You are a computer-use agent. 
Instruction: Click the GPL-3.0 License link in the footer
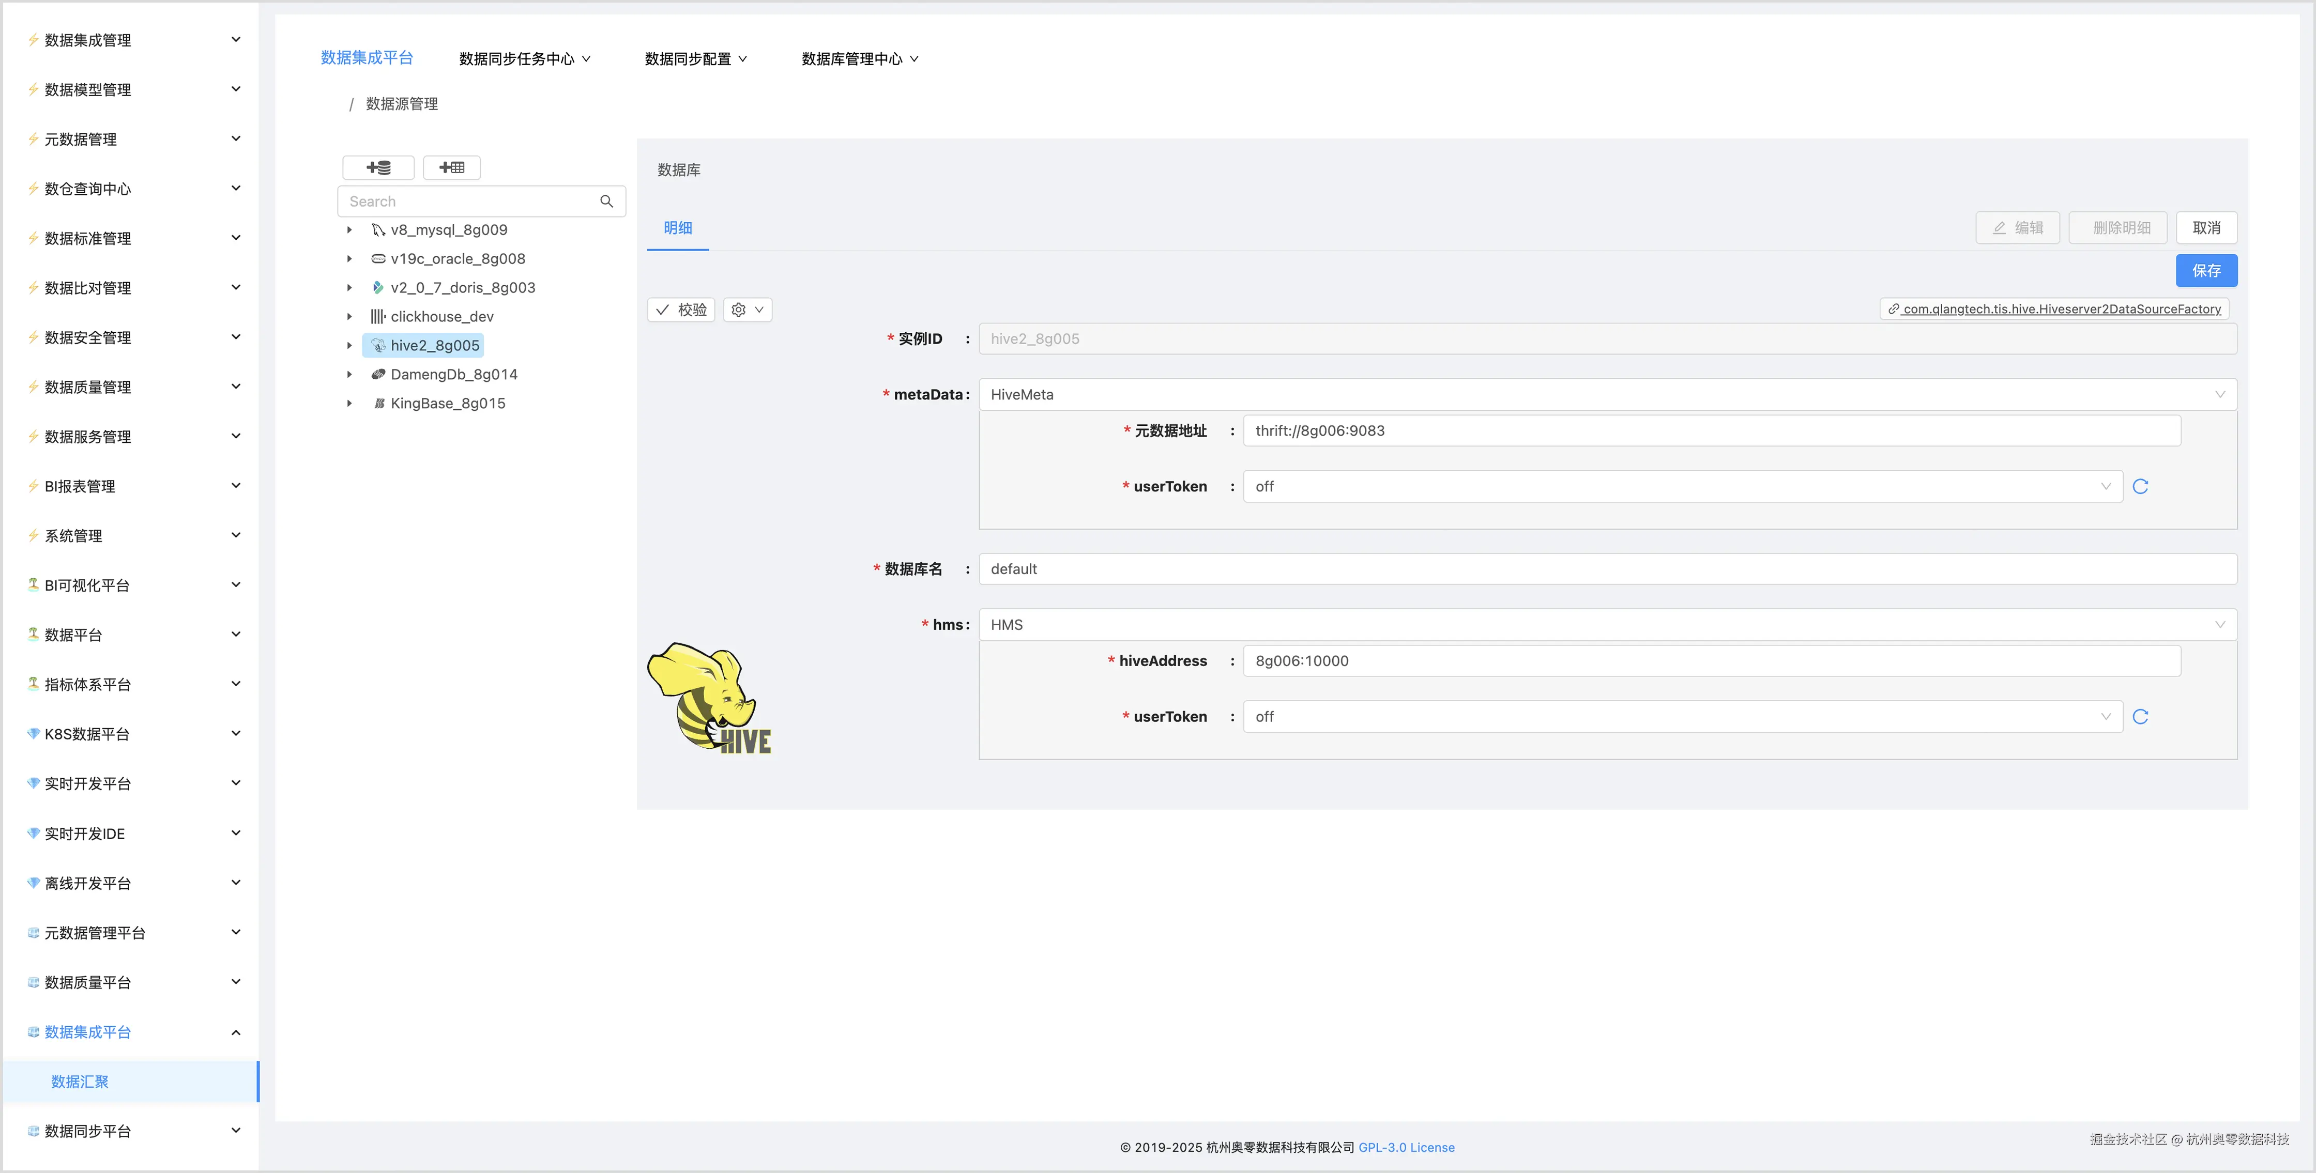tap(1406, 1147)
